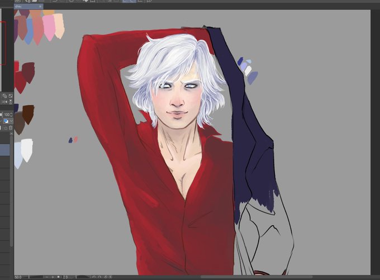The width and height of the screenshot is (380, 280).
Task: Flip the canvas view horizontally in Navigator
Action: coord(5,102)
